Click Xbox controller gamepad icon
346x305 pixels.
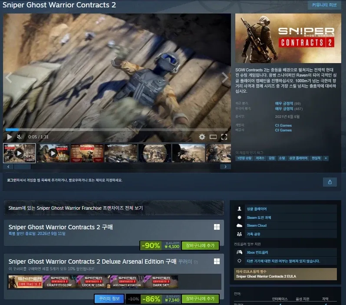pyautogui.click(x=239, y=252)
